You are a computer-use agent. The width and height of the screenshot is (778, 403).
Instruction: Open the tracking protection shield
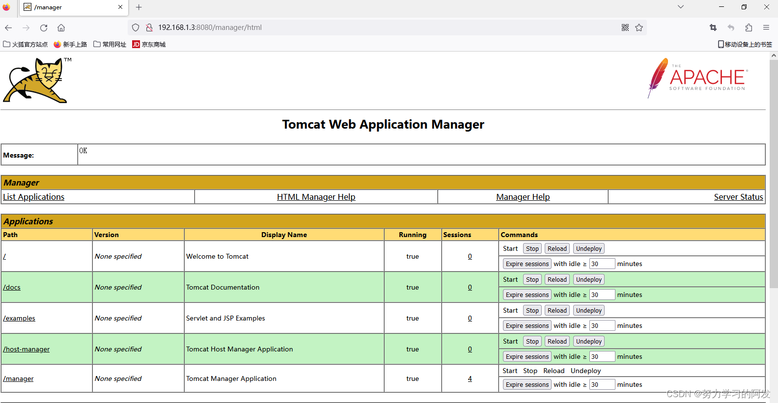pyautogui.click(x=136, y=27)
